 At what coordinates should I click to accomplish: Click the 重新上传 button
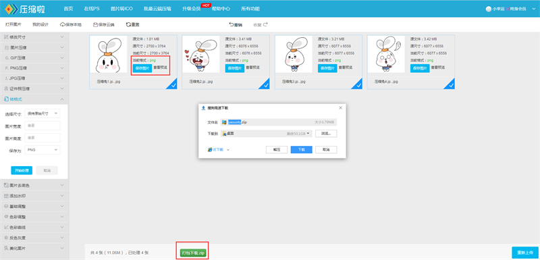click(525, 253)
